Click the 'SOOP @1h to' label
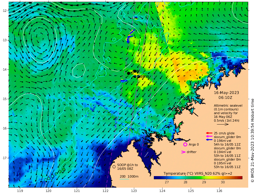The height and width of the screenshot is (196, 254). (128, 165)
